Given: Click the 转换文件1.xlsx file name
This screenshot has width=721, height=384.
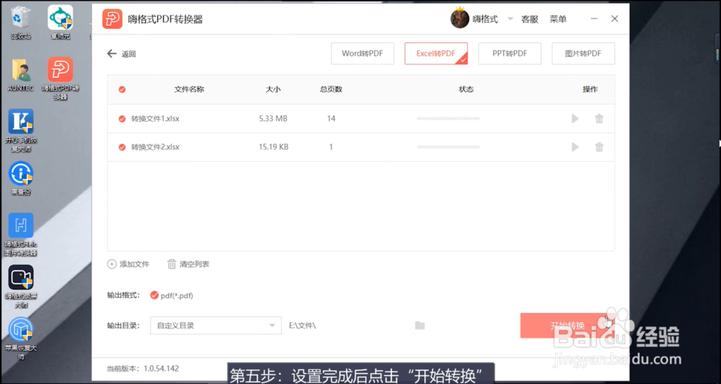Looking at the screenshot, I should 156,118.
